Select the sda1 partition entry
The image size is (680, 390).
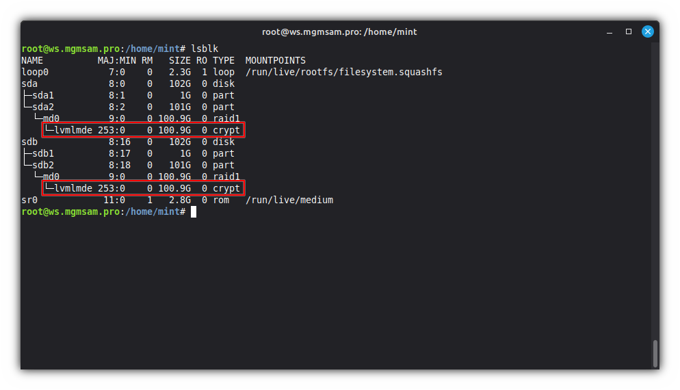pyautogui.click(x=42, y=95)
